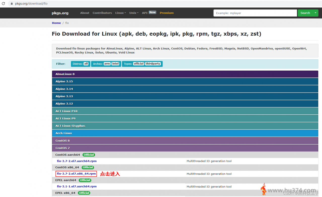Click the green Search button
This screenshot has width=322, height=197.
pyautogui.click(x=305, y=13)
